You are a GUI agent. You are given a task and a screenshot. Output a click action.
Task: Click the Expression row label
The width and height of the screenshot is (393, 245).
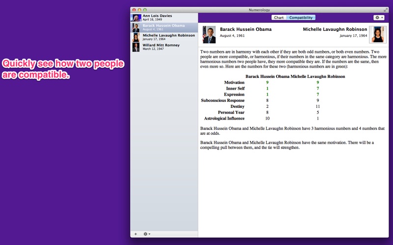(x=234, y=95)
